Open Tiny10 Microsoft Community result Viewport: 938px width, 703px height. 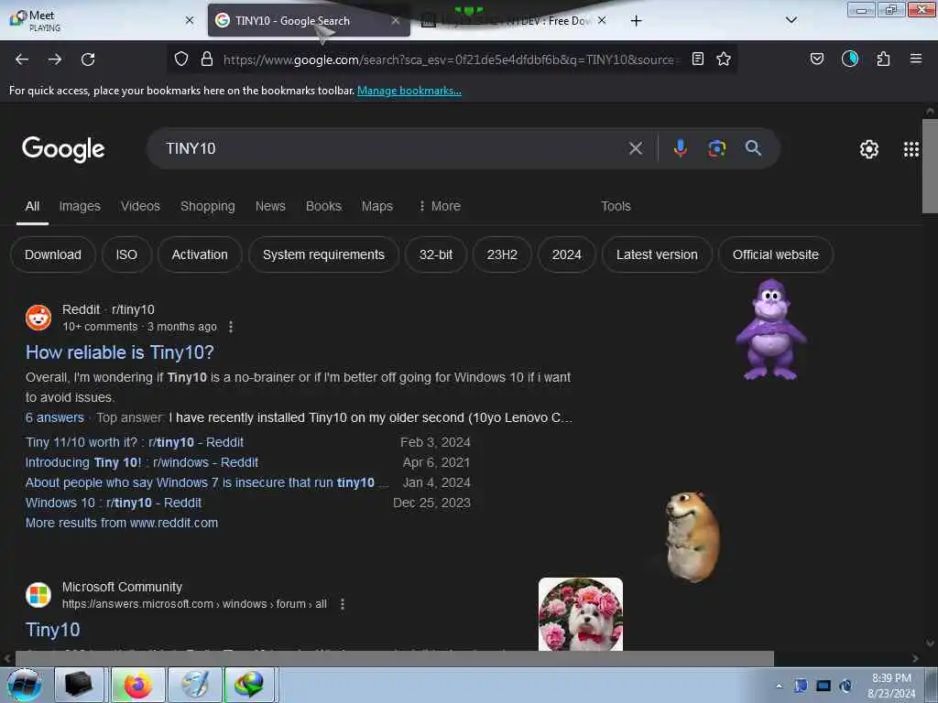52,630
